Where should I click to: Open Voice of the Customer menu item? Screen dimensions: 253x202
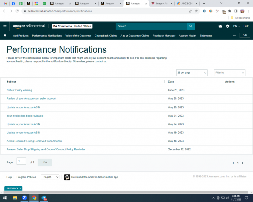click(78, 36)
